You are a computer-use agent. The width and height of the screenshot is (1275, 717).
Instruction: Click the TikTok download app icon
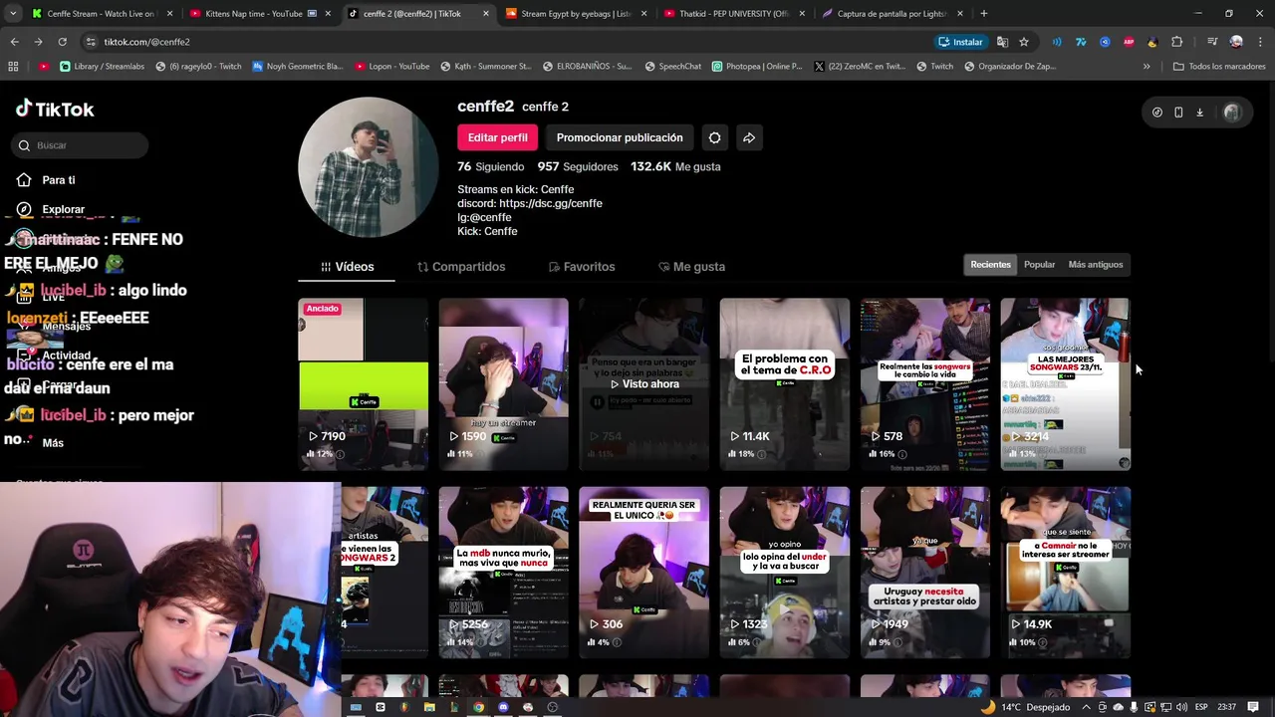(1199, 113)
